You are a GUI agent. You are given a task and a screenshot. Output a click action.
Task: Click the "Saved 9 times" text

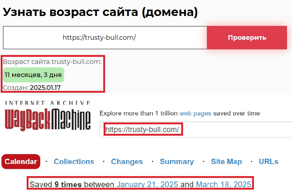click(56, 184)
